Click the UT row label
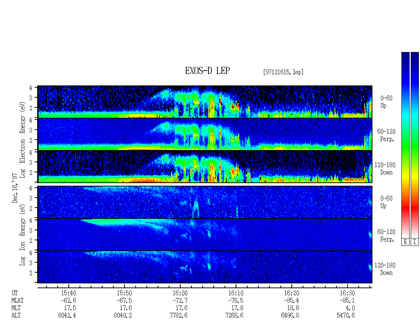The width and height of the screenshot is (420, 325). tap(14, 293)
